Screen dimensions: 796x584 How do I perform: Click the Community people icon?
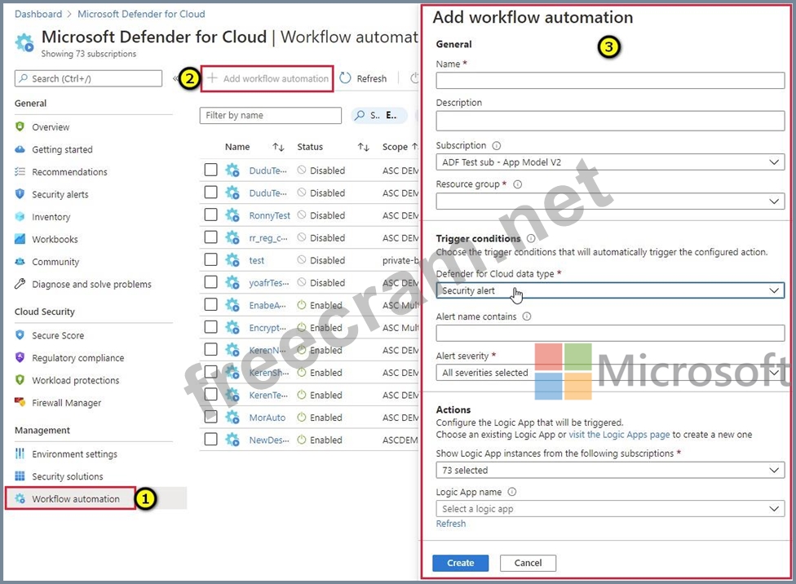[20, 262]
